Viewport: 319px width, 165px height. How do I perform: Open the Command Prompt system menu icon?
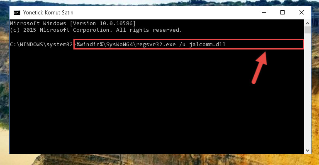(x=17, y=13)
